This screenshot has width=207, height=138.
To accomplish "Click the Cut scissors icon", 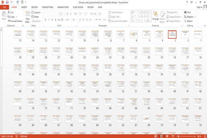I will pyautogui.click(x=9, y=12).
